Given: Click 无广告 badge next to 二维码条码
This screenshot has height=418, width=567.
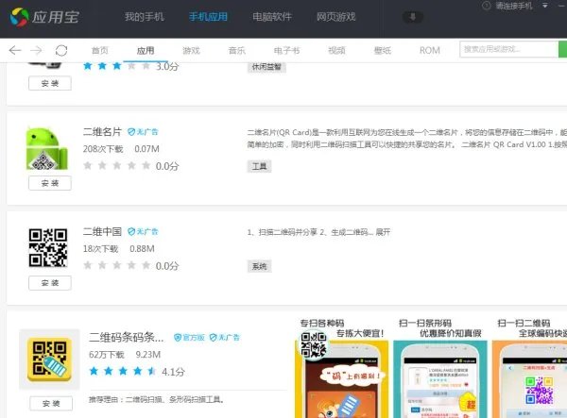Looking at the screenshot, I should tap(225, 338).
